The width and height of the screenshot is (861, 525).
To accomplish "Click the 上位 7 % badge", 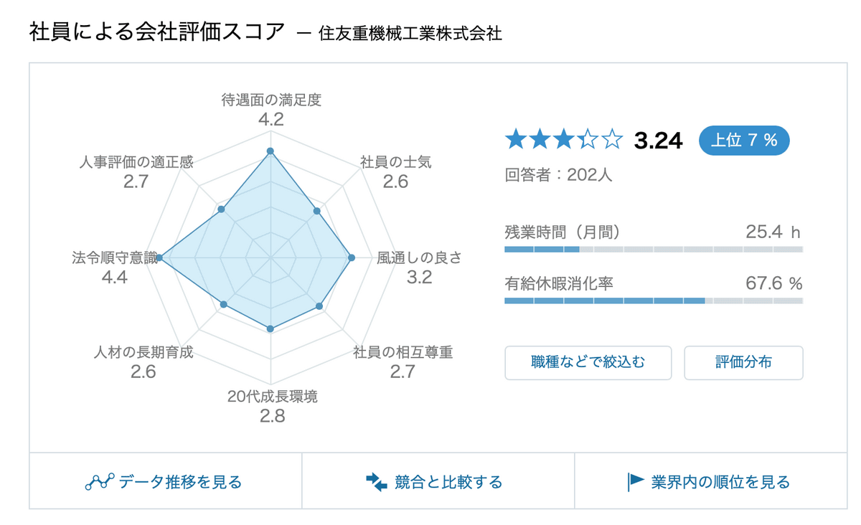I will pos(744,141).
